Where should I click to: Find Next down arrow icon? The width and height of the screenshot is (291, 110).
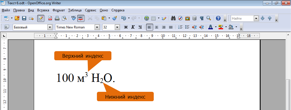click(263, 18)
